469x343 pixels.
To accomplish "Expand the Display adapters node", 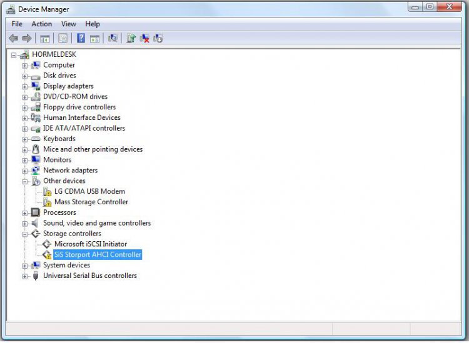I will pos(25,86).
